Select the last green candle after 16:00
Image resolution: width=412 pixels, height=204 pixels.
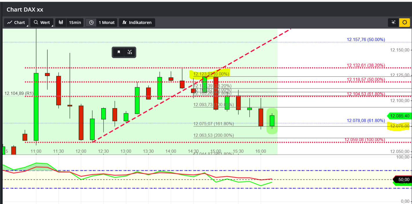click(x=272, y=121)
